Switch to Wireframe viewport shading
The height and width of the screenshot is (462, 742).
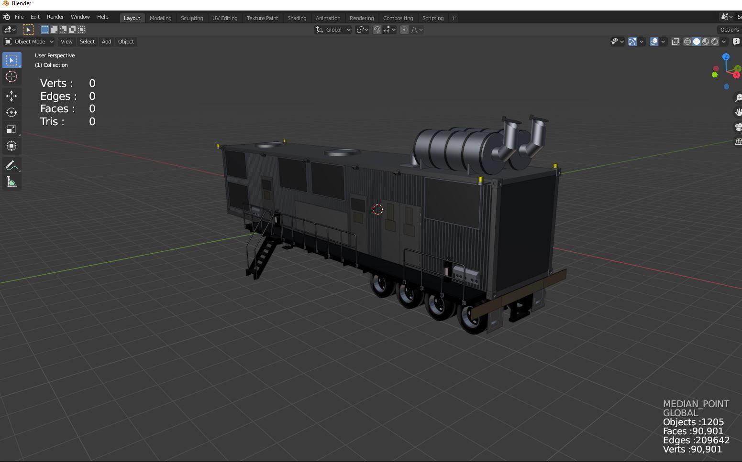[x=687, y=42]
